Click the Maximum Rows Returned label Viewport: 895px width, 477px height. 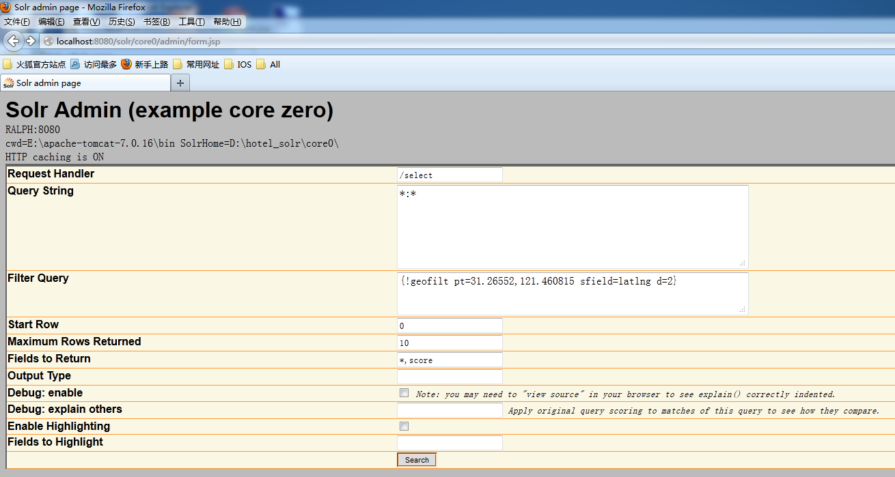(74, 342)
